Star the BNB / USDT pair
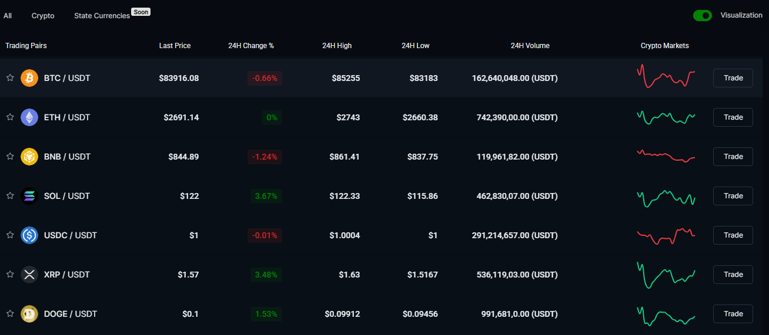Viewport: 769px width, 335px height. click(x=10, y=157)
